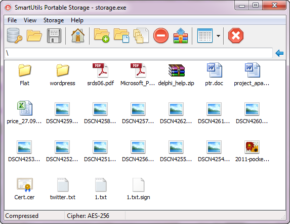Screen dimensions: 290x224
Task: Select the DSCN4259... image
Action: (x=62, y=113)
